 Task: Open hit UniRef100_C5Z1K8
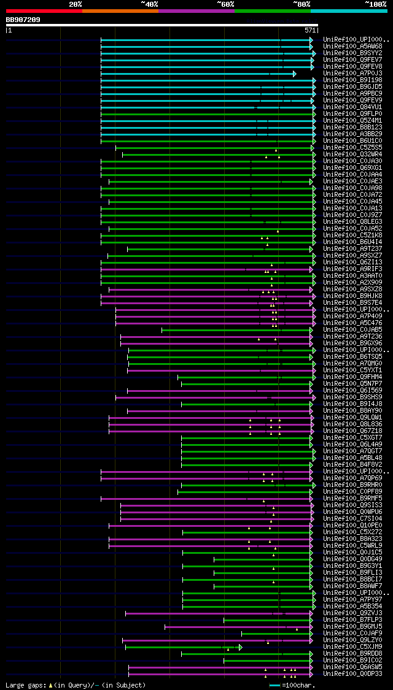point(353,236)
